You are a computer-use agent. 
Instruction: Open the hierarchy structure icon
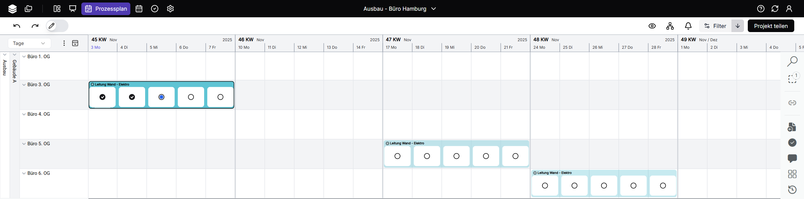[x=670, y=26]
